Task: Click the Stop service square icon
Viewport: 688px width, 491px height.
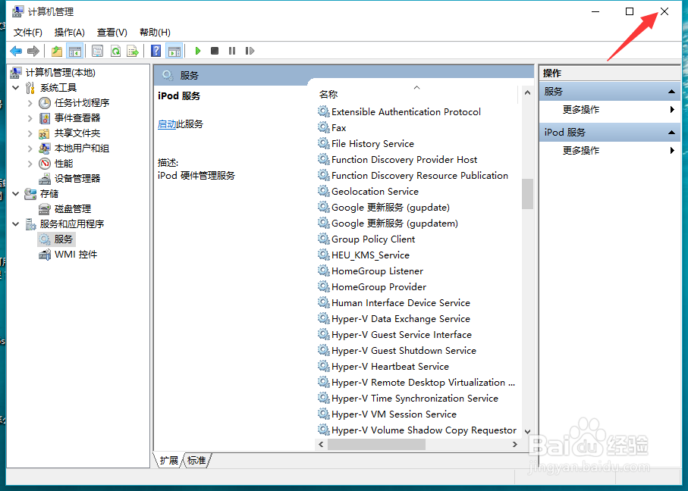Action: coord(215,51)
